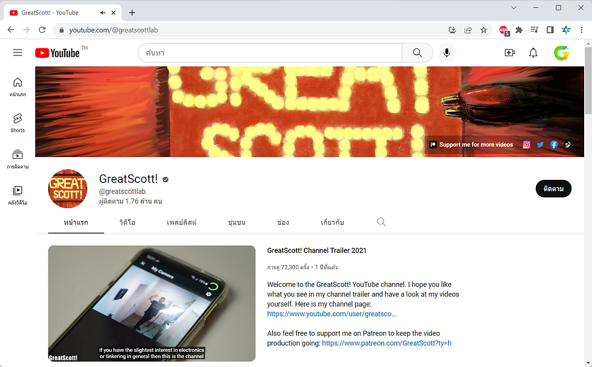Open Support me for more videos link
The width and height of the screenshot is (592, 367).
[471, 144]
